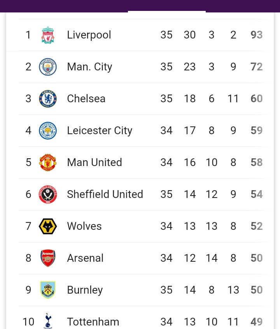Tap the Man. City club badge
This screenshot has height=329, width=280.
click(48, 67)
